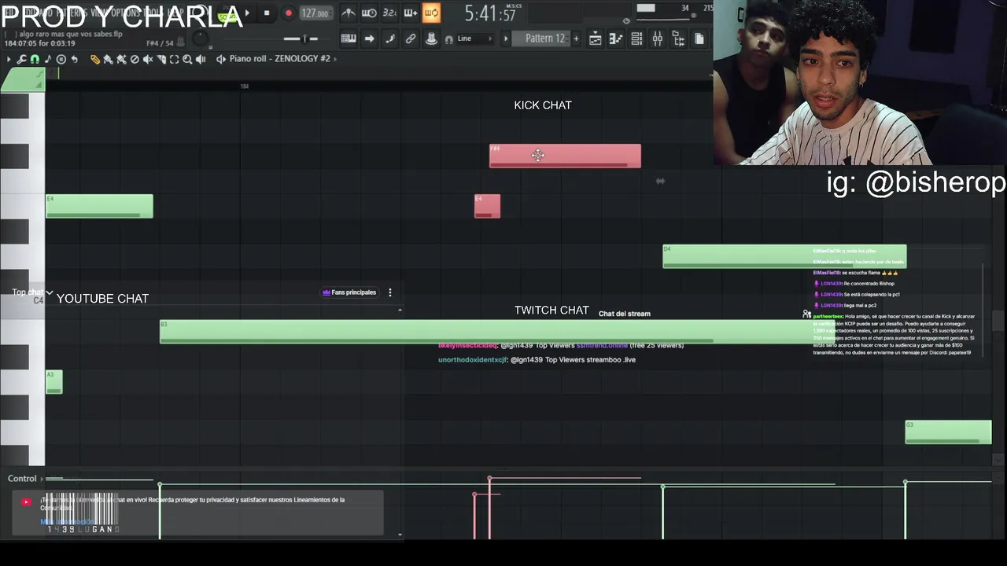Toggle the metronome button
This screenshot has height=566, width=1007.
point(349,13)
